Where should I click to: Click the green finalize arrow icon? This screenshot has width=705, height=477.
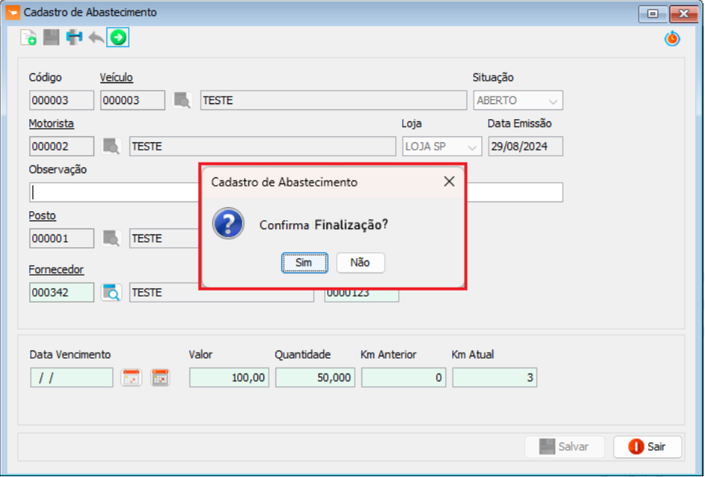pos(118,37)
